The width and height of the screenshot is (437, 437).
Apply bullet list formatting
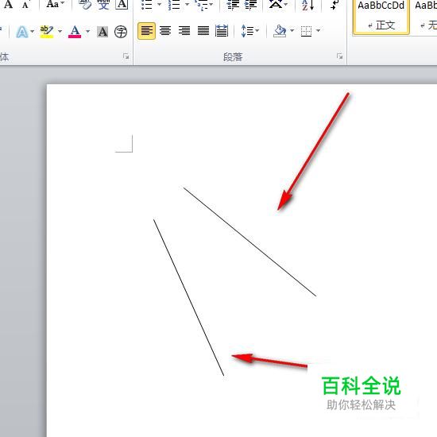tap(147, 5)
